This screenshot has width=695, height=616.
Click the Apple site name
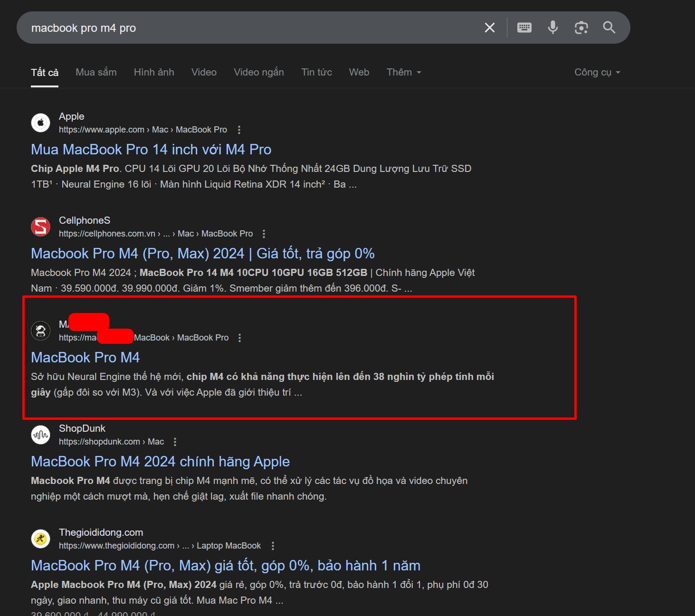click(72, 116)
